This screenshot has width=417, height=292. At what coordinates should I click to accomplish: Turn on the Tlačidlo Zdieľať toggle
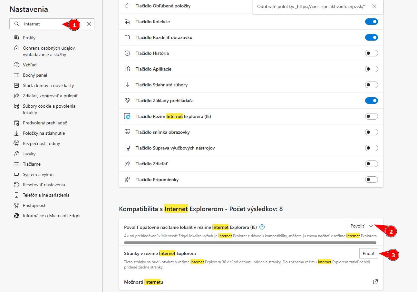[x=371, y=164]
